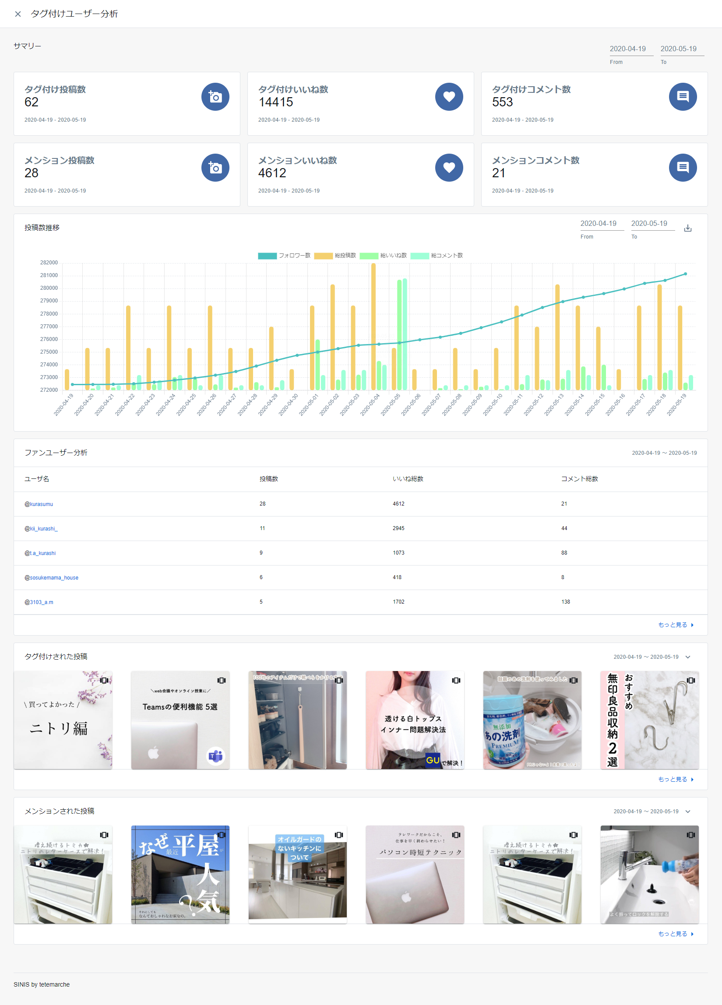Viewport: 722px width, 1005px height.
Task: Click the heart icon on メンションいいね数 card
Action: pos(448,168)
